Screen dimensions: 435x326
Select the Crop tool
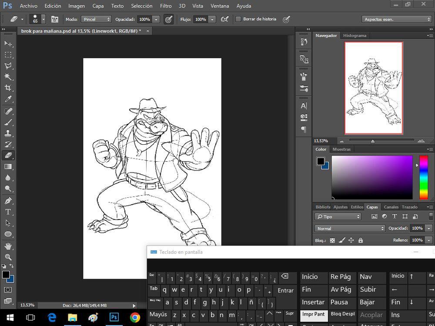click(8, 88)
